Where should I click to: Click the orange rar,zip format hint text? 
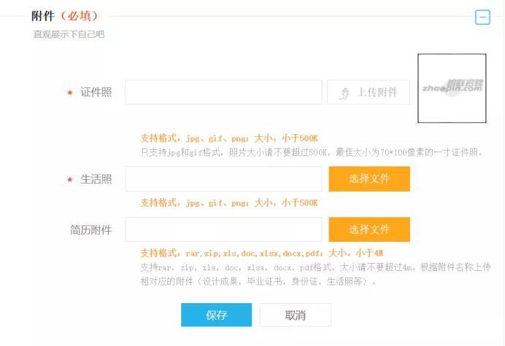(261, 253)
